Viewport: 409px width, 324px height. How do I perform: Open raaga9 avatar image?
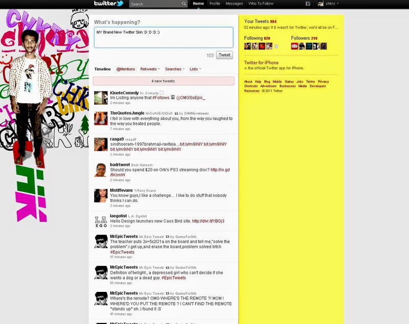pos(101,144)
